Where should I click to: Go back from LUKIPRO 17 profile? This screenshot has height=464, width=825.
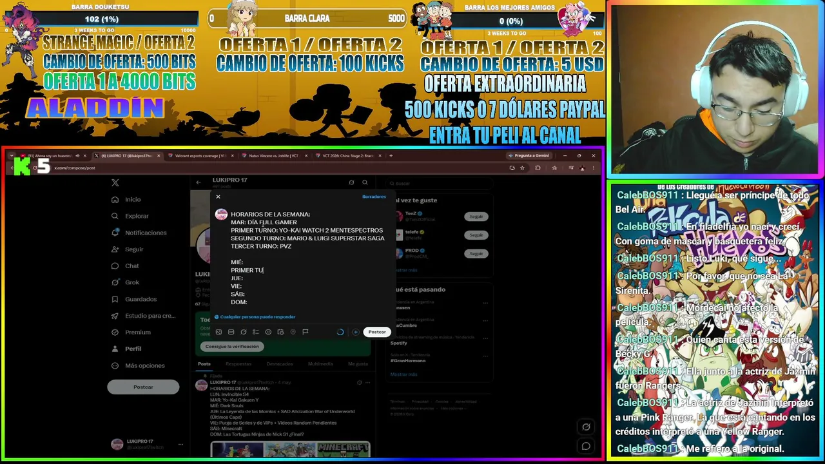199,182
